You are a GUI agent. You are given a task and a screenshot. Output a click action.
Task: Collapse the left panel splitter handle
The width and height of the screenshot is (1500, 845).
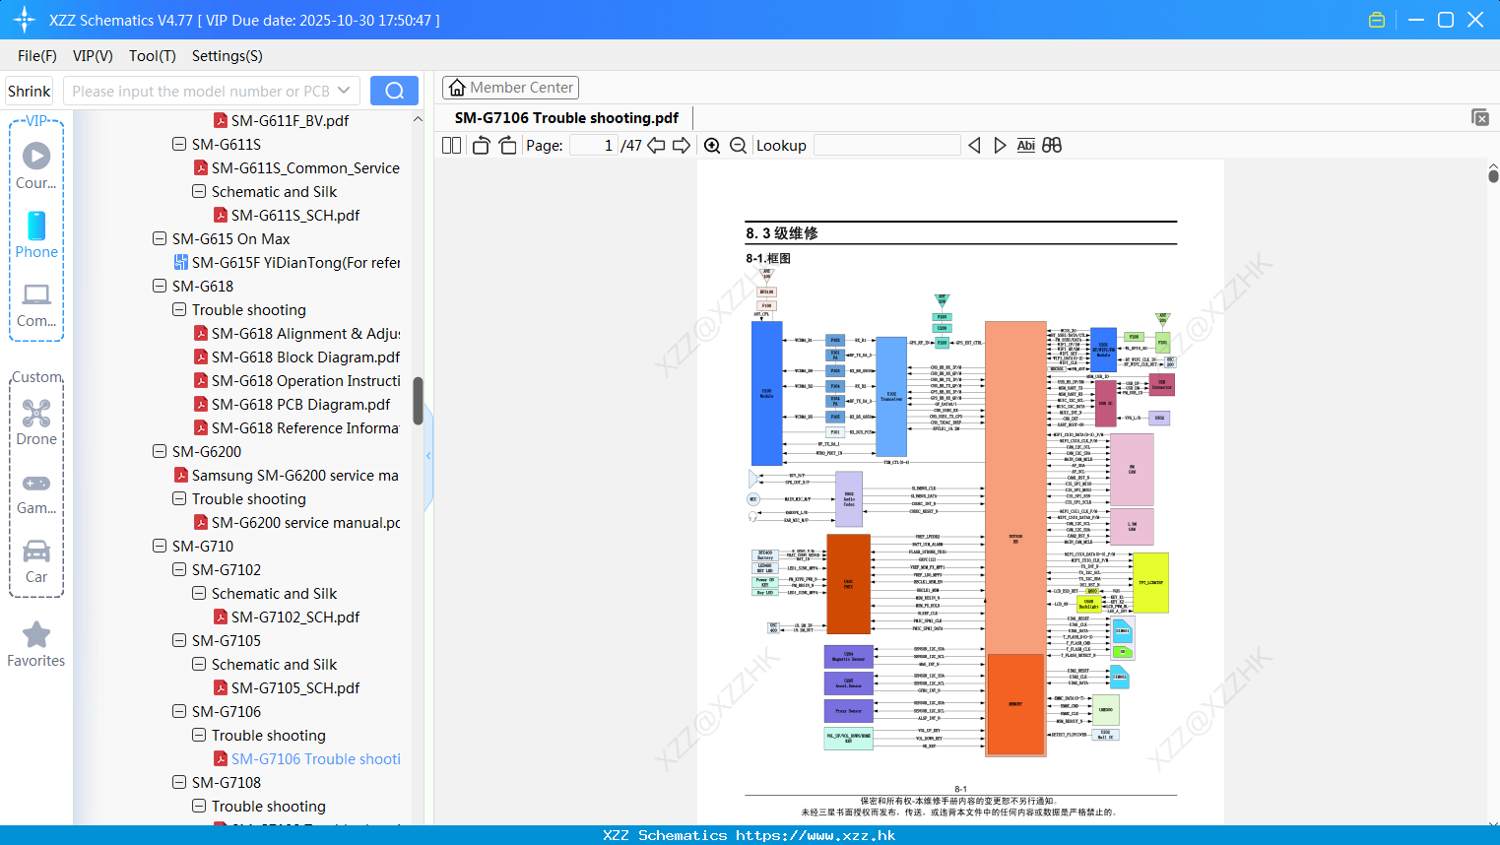click(x=428, y=456)
